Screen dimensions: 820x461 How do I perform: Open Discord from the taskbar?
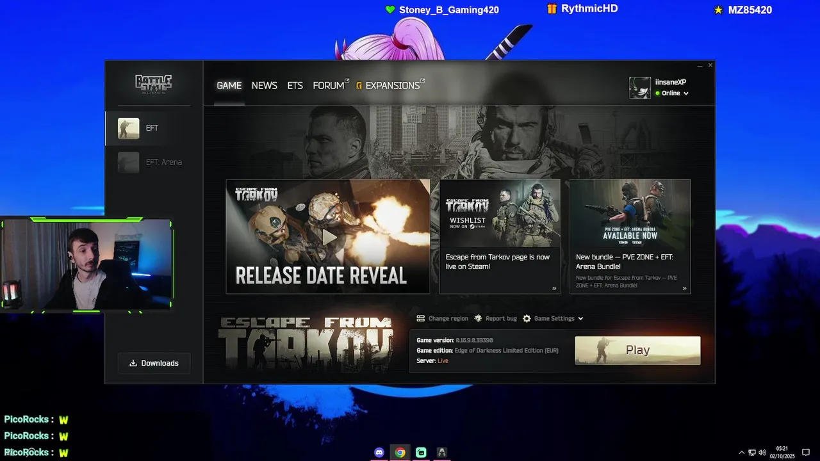click(x=379, y=452)
